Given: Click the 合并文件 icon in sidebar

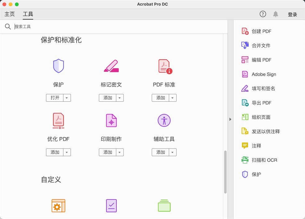Looking at the screenshot, I should click(x=245, y=45).
